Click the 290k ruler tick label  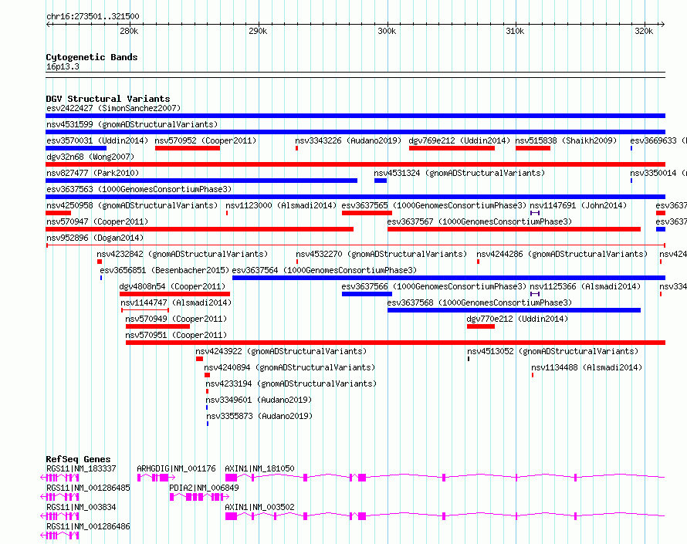pyautogui.click(x=258, y=31)
